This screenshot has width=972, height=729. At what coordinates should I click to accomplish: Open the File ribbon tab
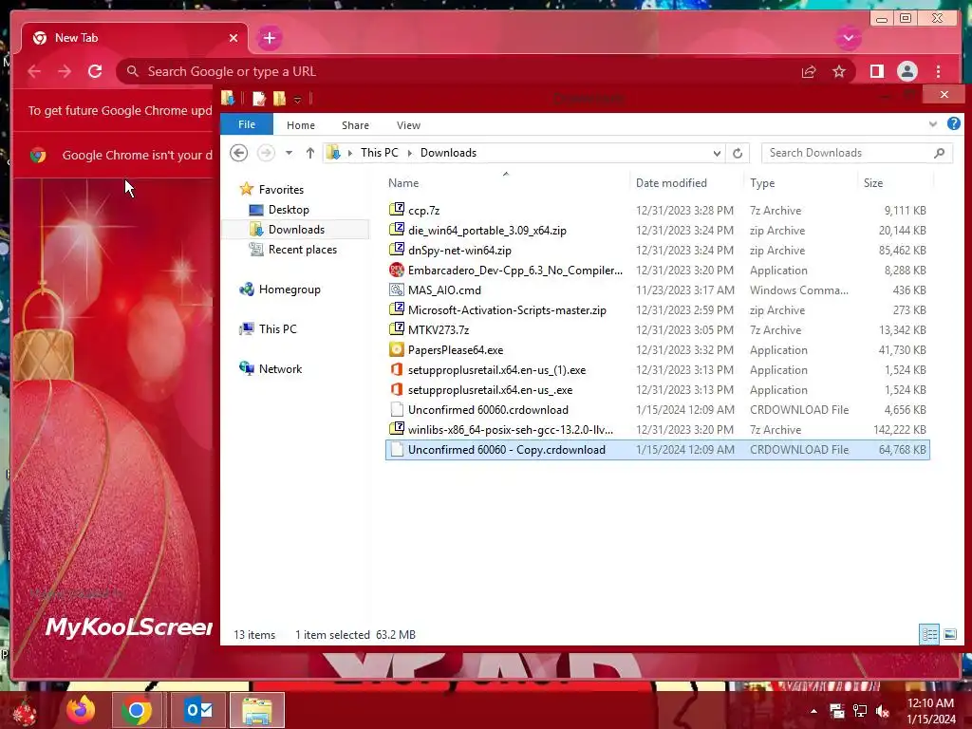[x=247, y=124]
